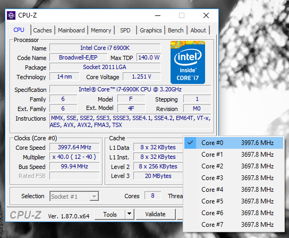Click the Cores count value '8'
This screenshot has width=289, height=238.
click(x=153, y=196)
